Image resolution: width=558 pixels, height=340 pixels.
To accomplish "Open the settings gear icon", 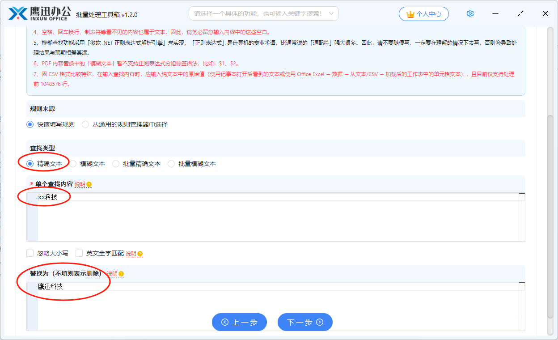I will click(x=470, y=14).
